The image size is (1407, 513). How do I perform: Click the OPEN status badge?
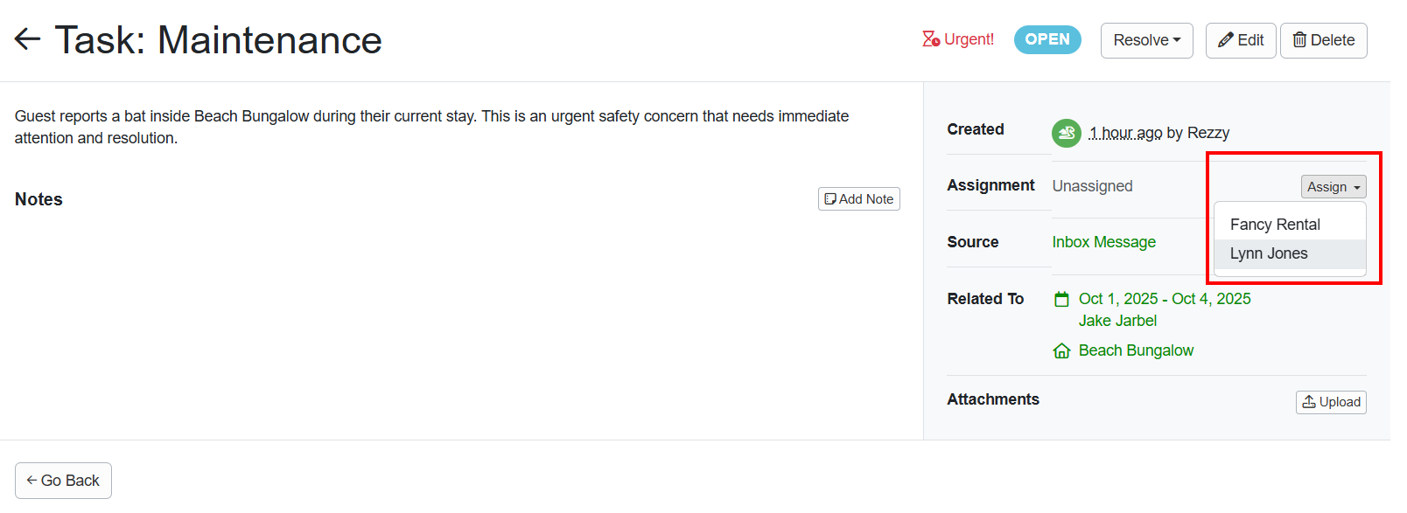click(1047, 39)
